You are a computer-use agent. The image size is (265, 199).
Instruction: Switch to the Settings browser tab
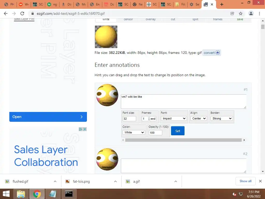[x=195, y=4]
